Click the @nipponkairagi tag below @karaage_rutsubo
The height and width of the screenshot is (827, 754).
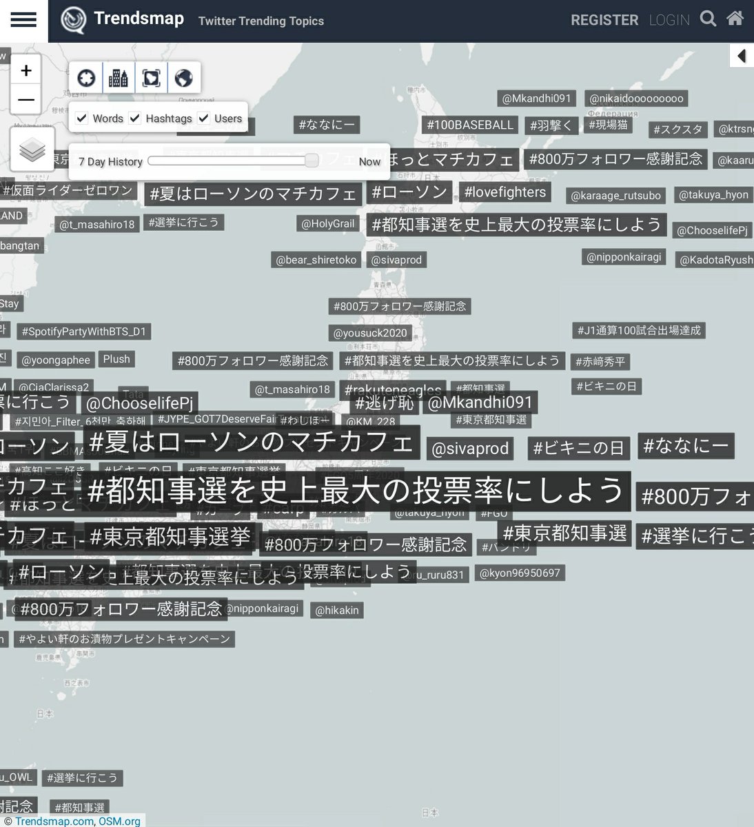point(624,257)
